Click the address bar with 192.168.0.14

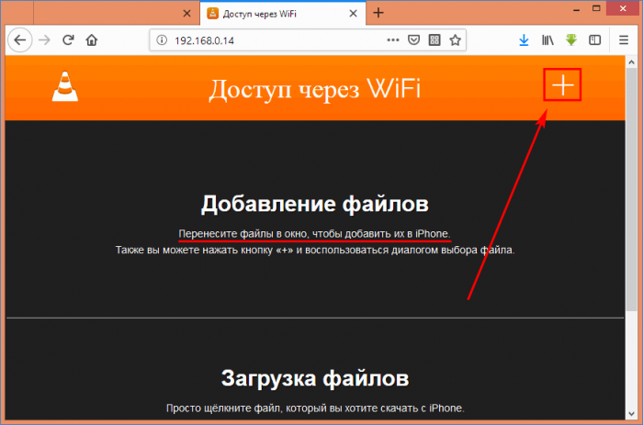click(x=308, y=40)
